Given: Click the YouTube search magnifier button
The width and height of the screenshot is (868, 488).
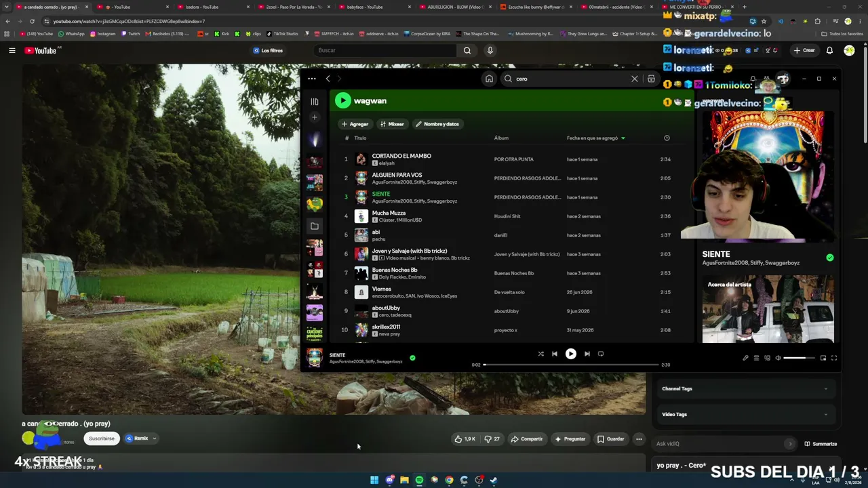Looking at the screenshot, I should click(467, 50).
